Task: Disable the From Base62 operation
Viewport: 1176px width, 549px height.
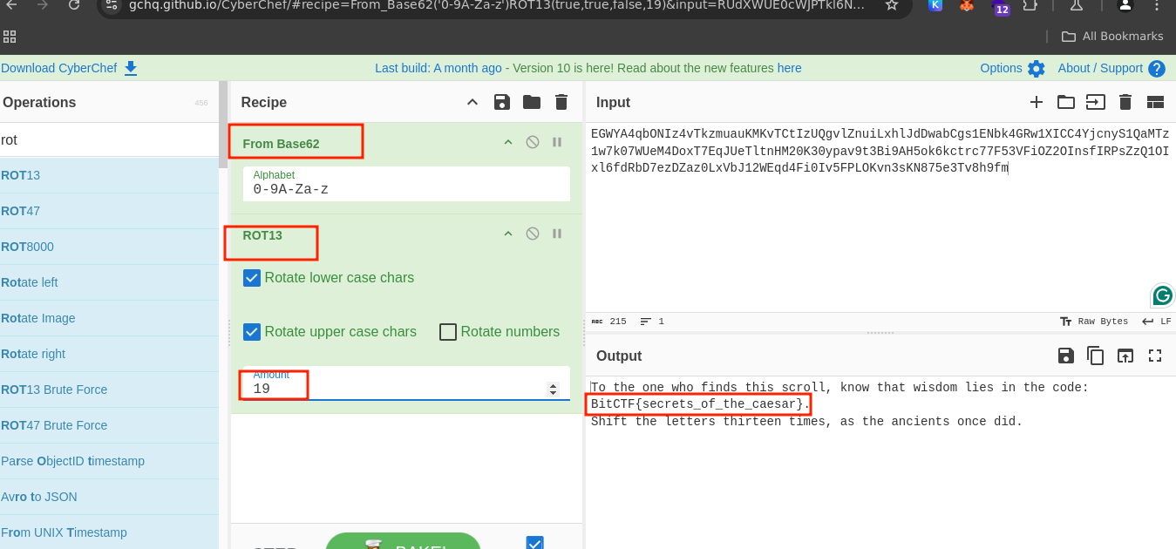Action: click(533, 142)
